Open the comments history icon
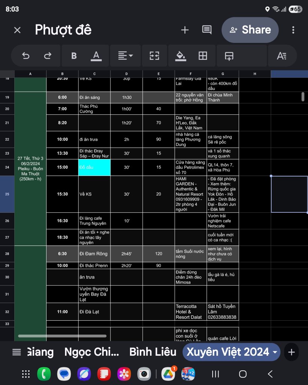This screenshot has width=308, height=385. point(207,30)
